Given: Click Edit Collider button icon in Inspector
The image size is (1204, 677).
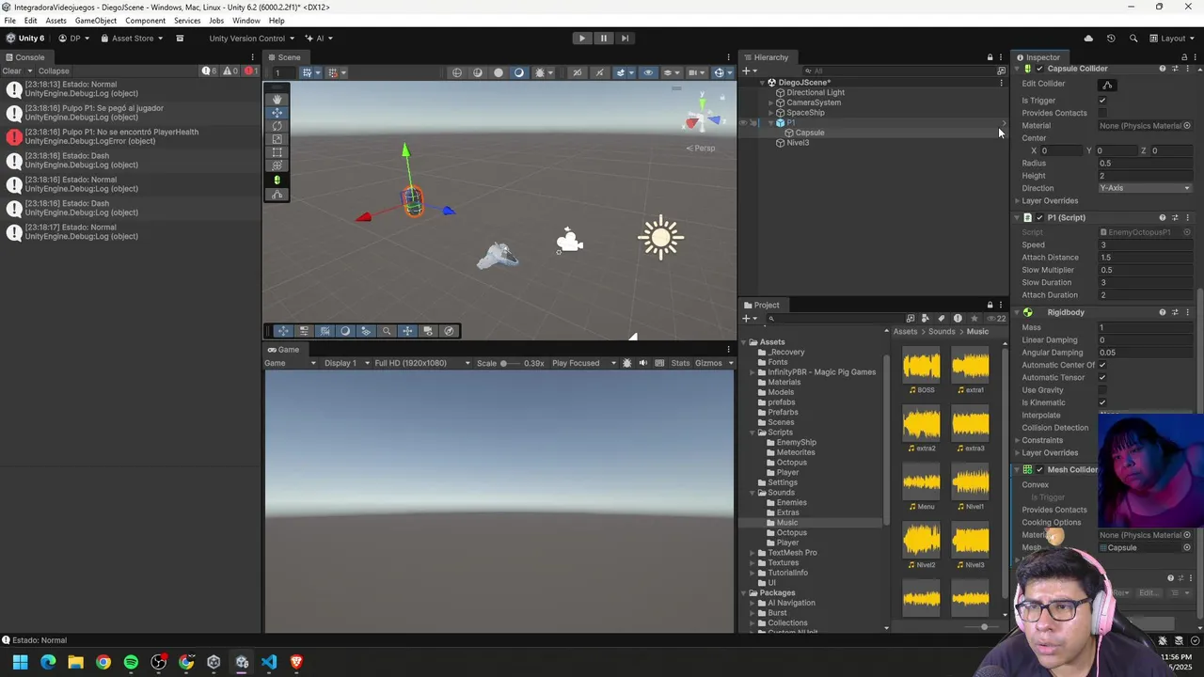Looking at the screenshot, I should click(1107, 85).
